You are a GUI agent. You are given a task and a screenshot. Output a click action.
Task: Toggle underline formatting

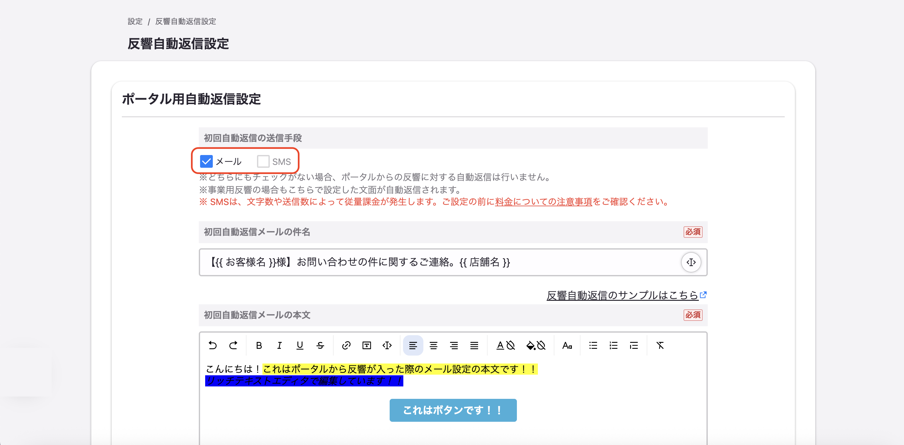pyautogui.click(x=300, y=345)
